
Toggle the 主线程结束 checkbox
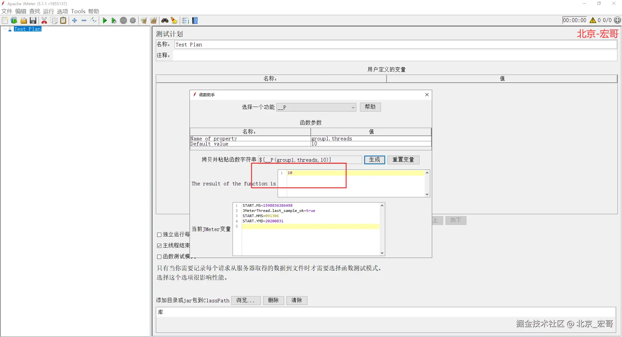(x=159, y=246)
